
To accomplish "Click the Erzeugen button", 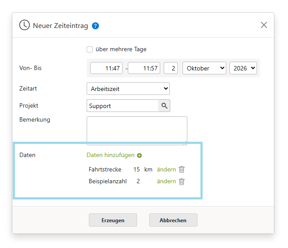I will 113,220.
